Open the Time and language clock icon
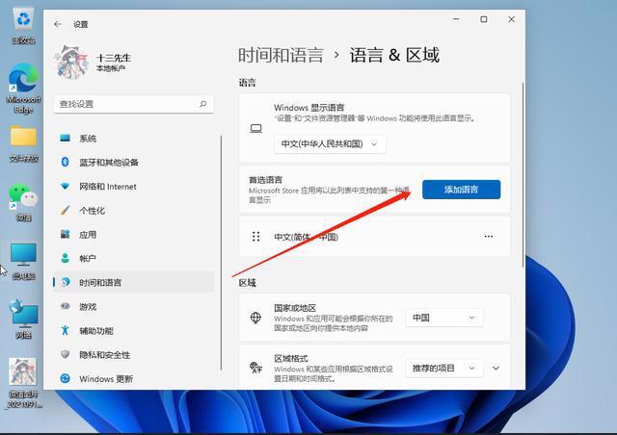617x435 pixels. point(66,282)
